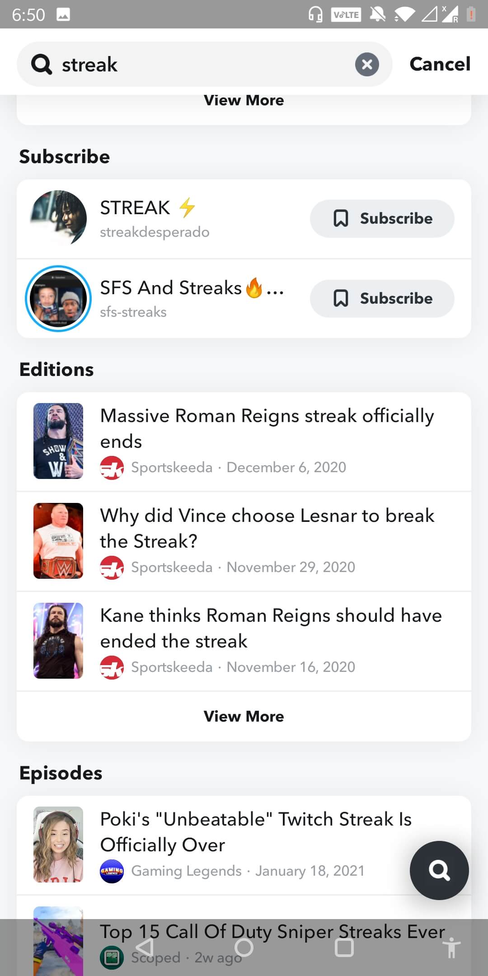Tap the Gaming Legends channel logo
This screenshot has height=976, width=488.
coord(112,871)
